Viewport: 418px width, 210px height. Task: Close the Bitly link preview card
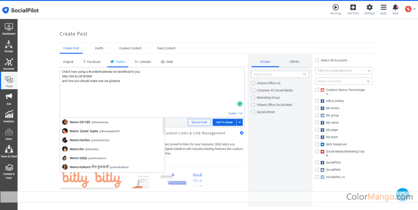242,133
